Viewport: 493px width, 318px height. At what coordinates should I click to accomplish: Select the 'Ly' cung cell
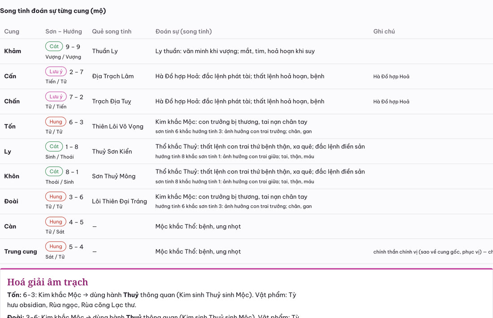(x=8, y=151)
